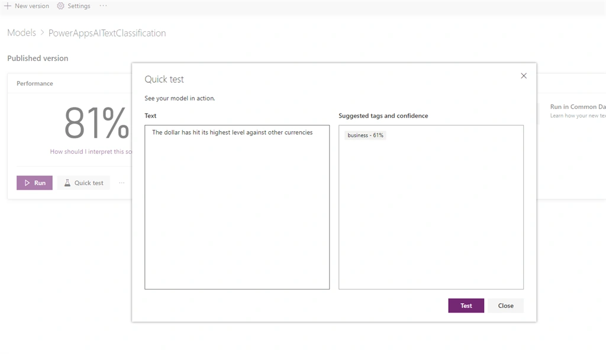Click New version label in toolbar
606x354 pixels.
(32, 6)
